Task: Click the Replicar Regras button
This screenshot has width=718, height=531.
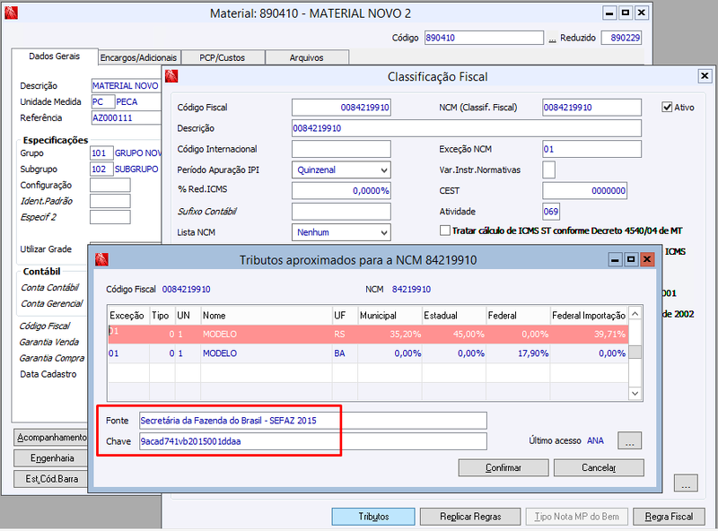Action: pyautogui.click(x=470, y=517)
